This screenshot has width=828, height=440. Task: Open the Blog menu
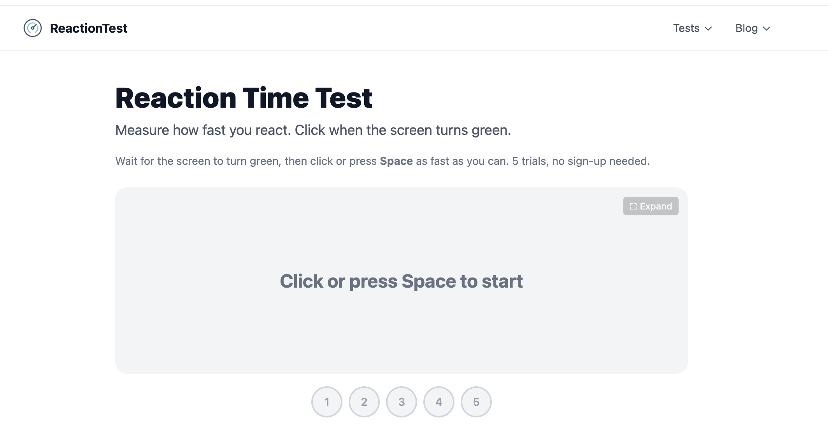click(753, 28)
